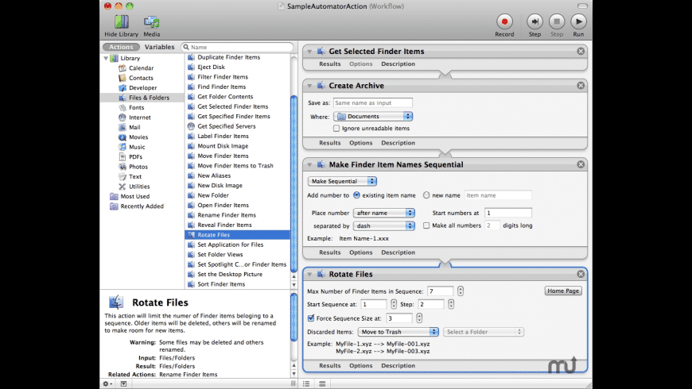Open the Media browser icon
Screen dimensions: 692x389
tap(151, 22)
